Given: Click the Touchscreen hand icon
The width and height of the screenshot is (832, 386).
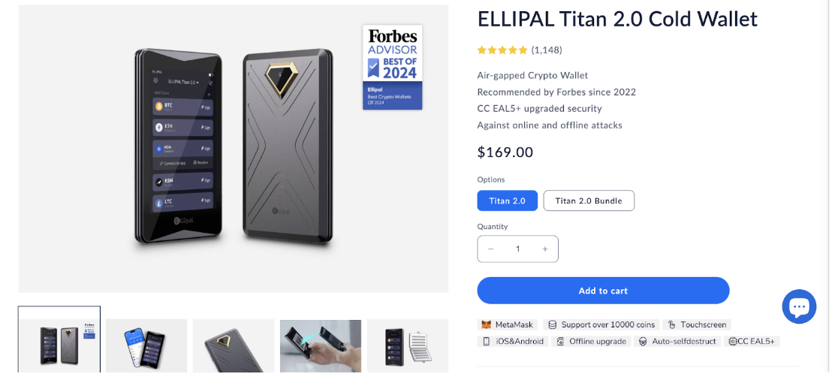Looking at the screenshot, I should pos(672,325).
